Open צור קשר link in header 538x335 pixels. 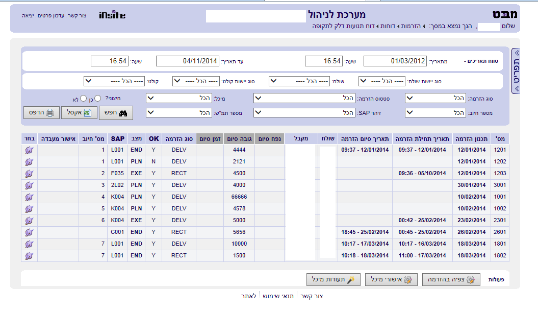pyautogui.click(x=77, y=16)
